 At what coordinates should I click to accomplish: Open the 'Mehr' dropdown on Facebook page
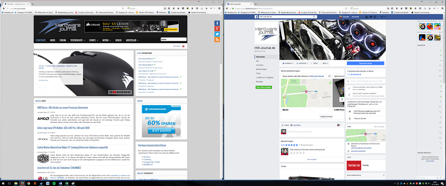(325, 63)
